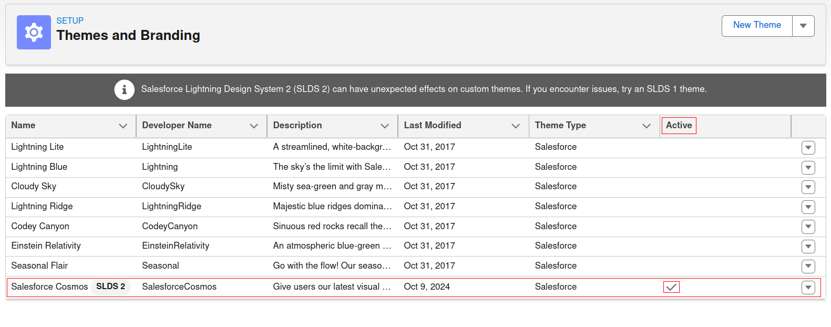This screenshot has width=831, height=327.
Task: Open the row actions menu for Lightning Lite
Action: (x=808, y=147)
